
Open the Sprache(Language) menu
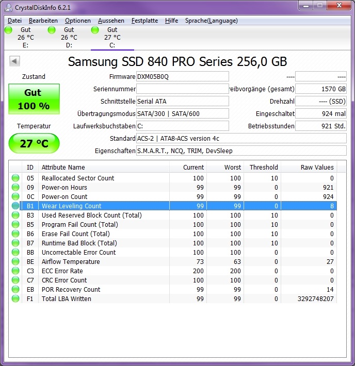pos(211,21)
